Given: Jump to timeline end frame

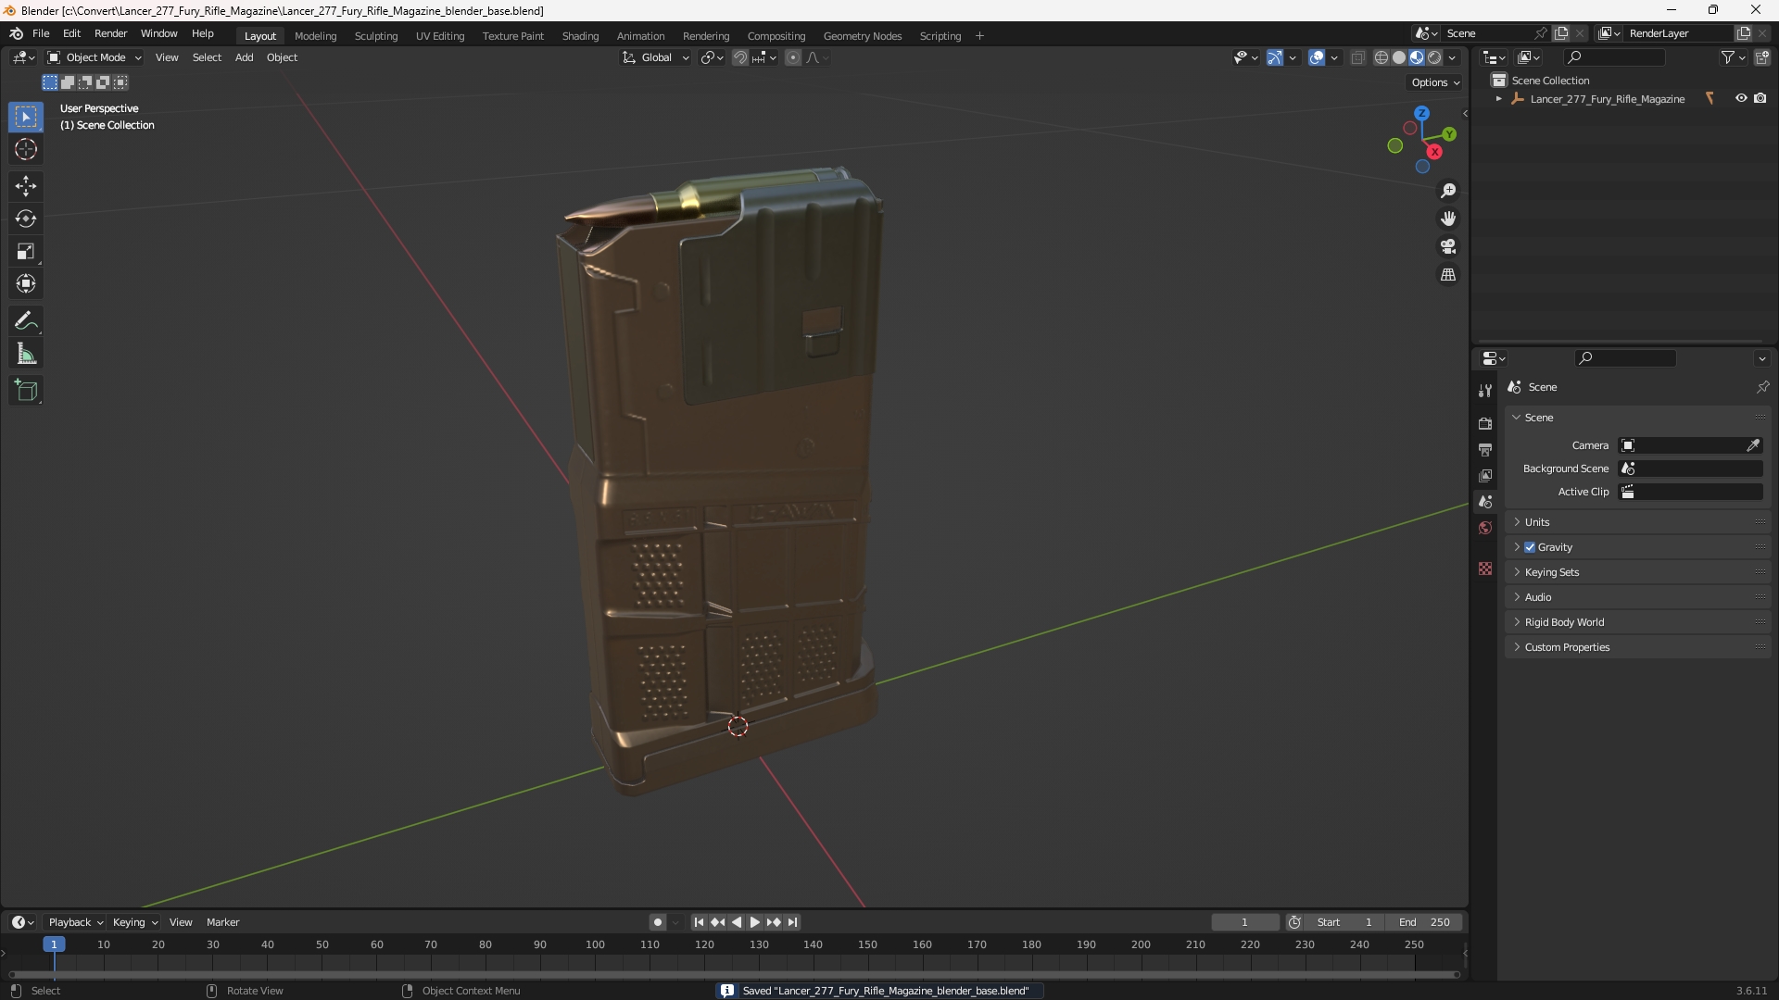Looking at the screenshot, I should coord(792,922).
